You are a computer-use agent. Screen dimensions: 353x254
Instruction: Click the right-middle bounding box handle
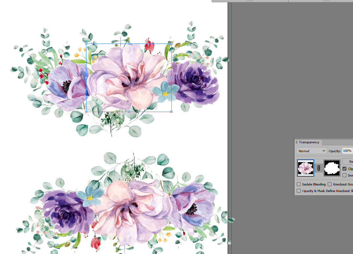[171, 77]
